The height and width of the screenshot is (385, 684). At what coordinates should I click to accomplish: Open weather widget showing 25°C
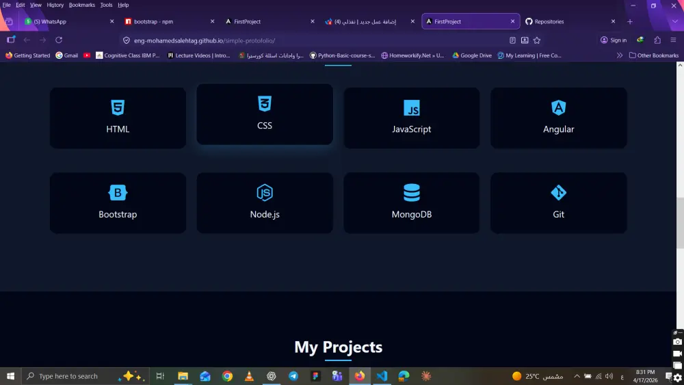click(538, 376)
